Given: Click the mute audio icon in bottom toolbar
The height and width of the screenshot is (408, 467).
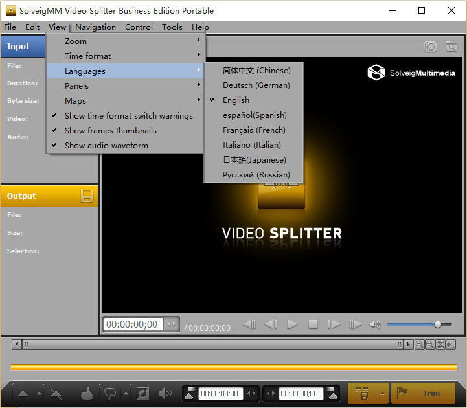Looking at the screenshot, I should [x=165, y=393].
